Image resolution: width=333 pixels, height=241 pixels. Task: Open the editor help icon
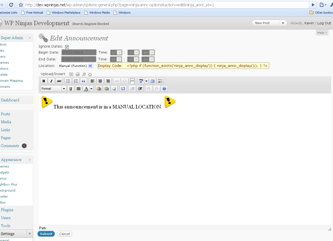(x=164, y=89)
